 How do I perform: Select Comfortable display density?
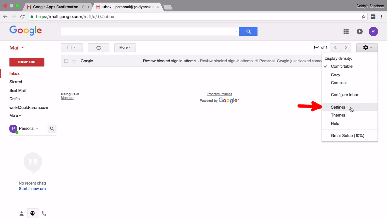[342, 66]
